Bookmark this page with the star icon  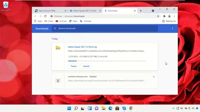point(158,16)
